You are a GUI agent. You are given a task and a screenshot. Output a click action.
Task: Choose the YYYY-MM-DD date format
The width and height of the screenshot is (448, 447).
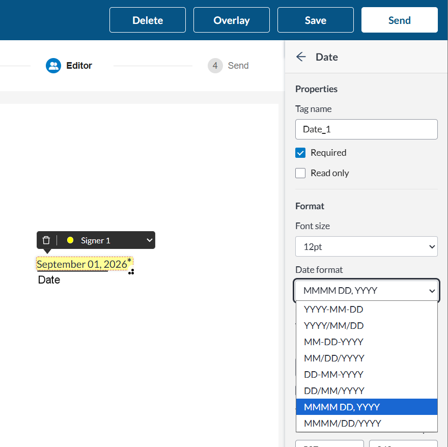(x=367, y=309)
